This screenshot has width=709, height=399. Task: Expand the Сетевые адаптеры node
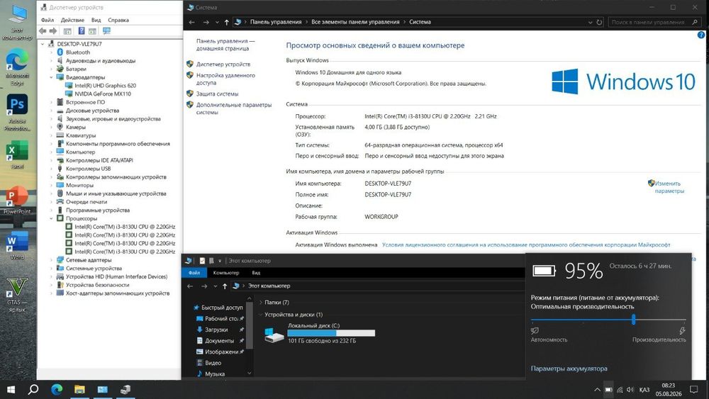51,260
